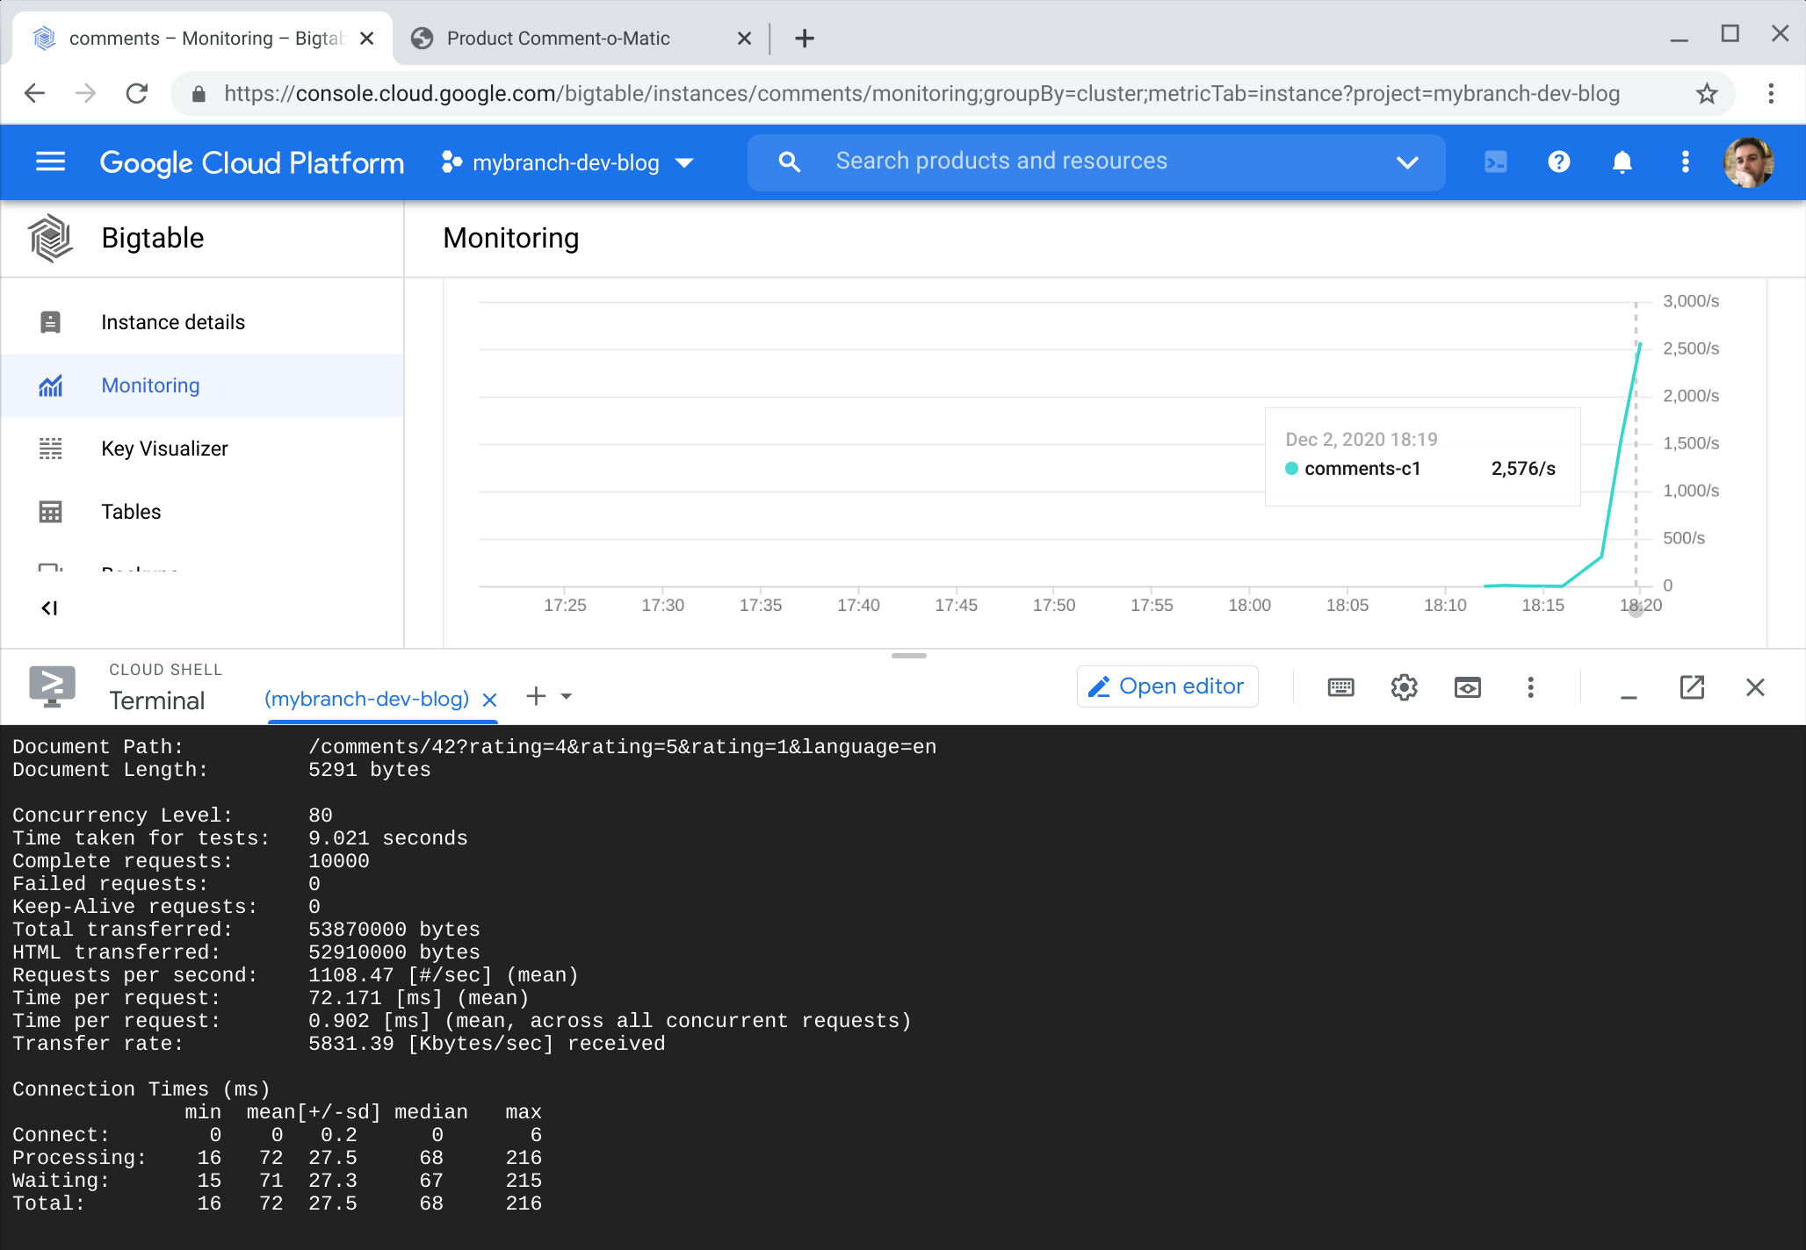Navigate to Tables section
1806x1250 pixels.
click(x=132, y=510)
